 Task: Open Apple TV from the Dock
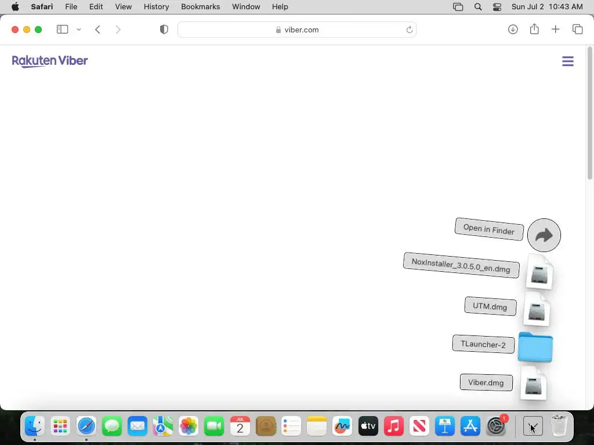368,426
